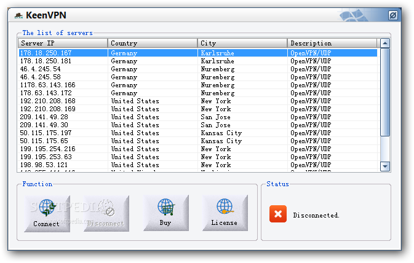The width and height of the screenshot is (414, 263).
Task: Sort by the City column header
Action: (242, 43)
